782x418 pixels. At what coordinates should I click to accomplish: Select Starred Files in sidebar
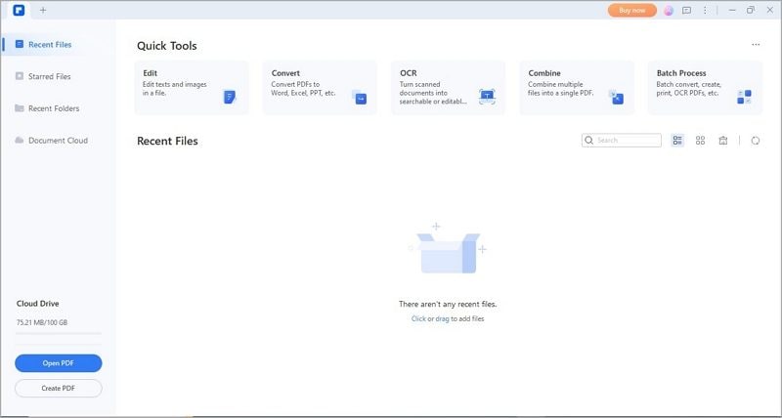(49, 76)
